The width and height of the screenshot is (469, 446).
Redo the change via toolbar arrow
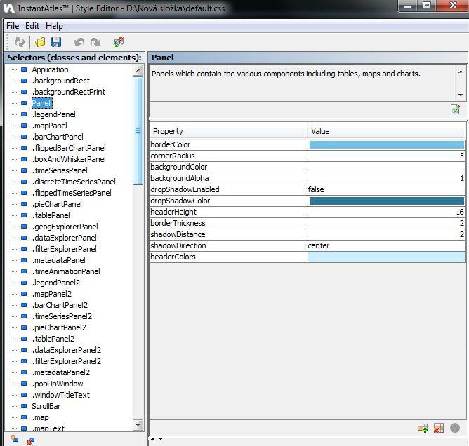95,42
